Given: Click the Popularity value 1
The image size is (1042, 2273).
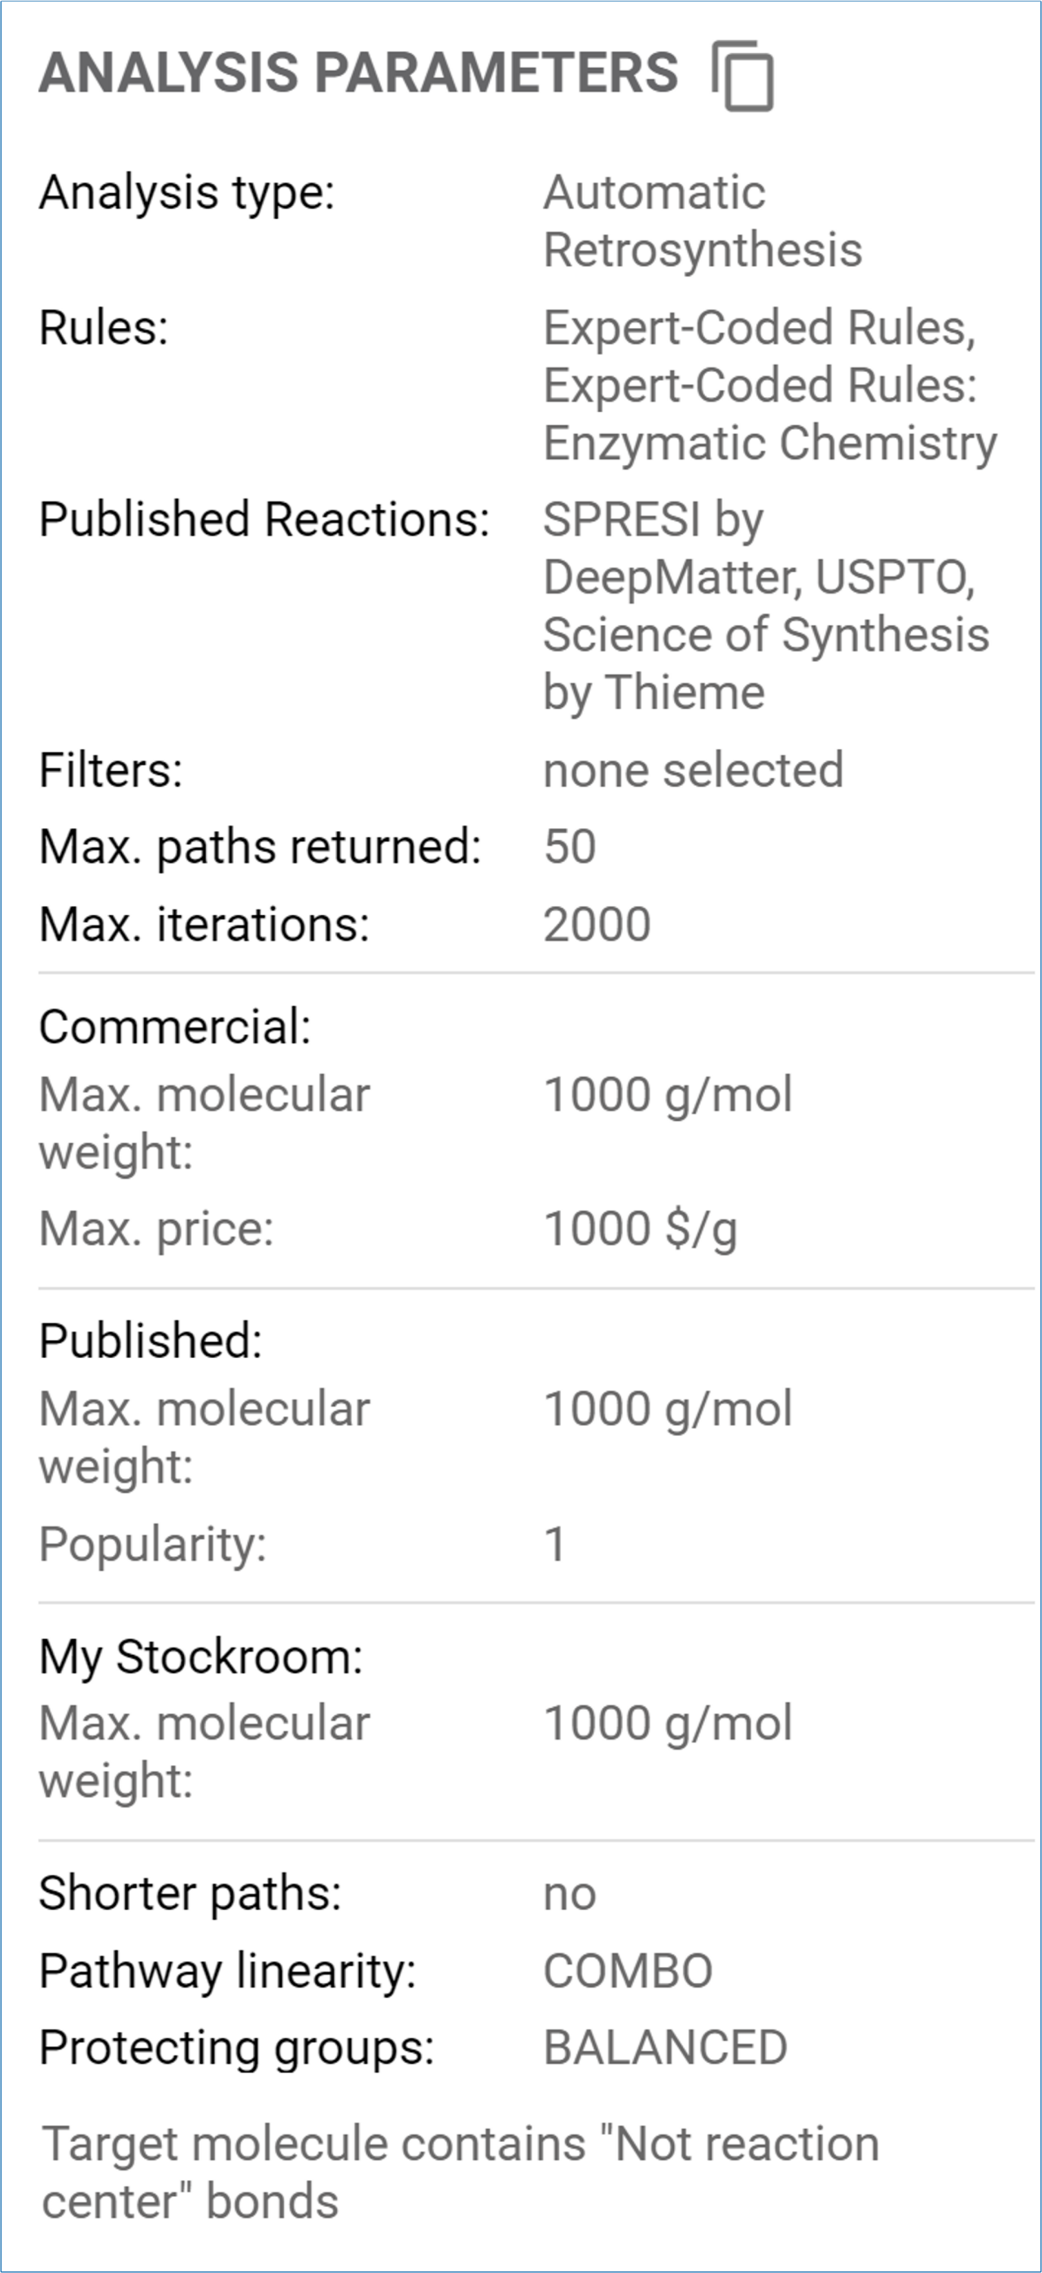Looking at the screenshot, I should [554, 1544].
